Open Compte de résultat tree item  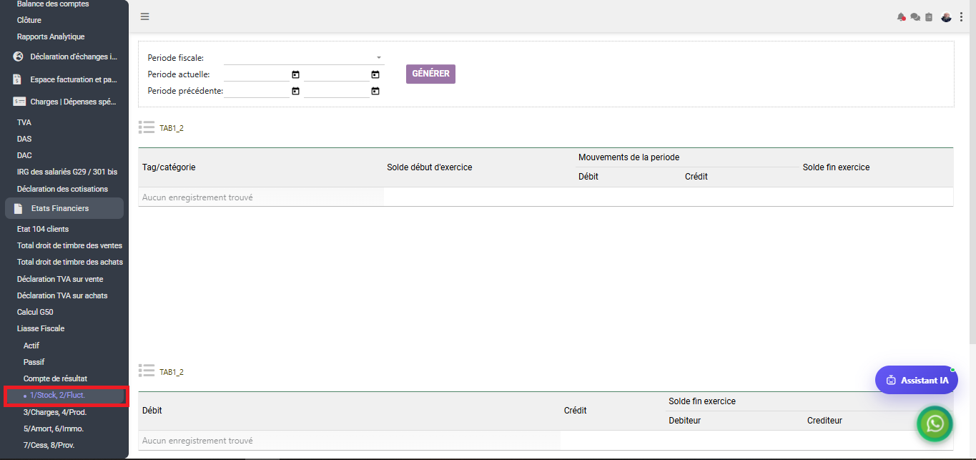pos(55,378)
